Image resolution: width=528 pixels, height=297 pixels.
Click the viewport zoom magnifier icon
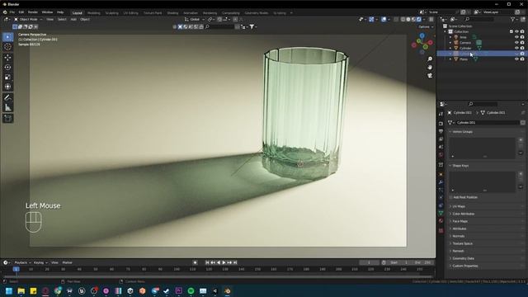click(x=430, y=59)
